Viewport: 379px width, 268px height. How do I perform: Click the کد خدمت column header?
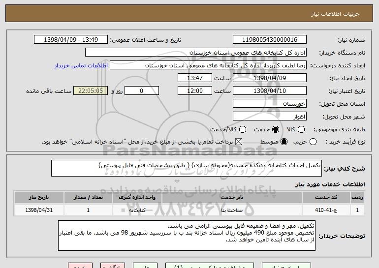[326, 198]
